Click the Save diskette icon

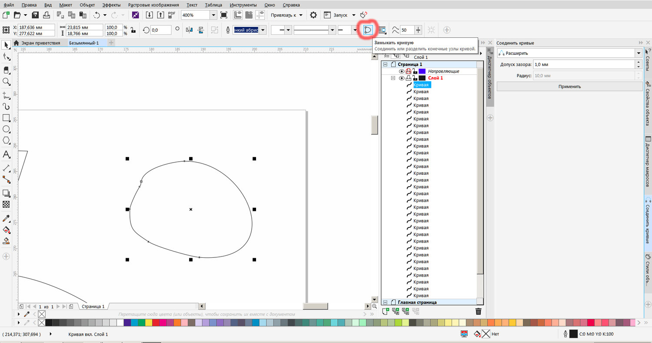tap(35, 15)
